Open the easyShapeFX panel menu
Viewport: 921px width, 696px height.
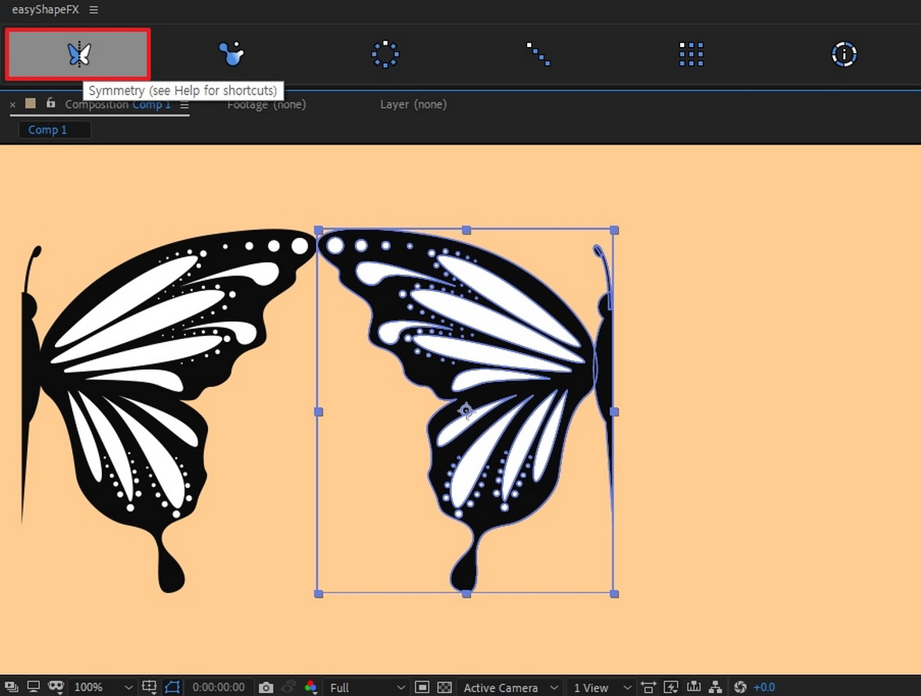coord(94,10)
